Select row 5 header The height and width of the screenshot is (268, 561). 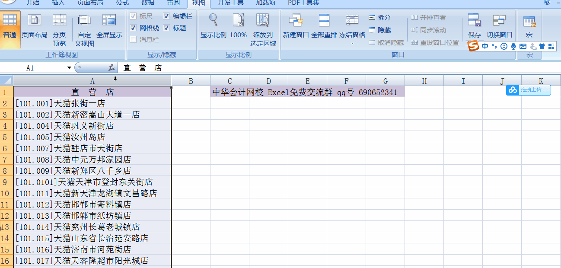coord(6,137)
